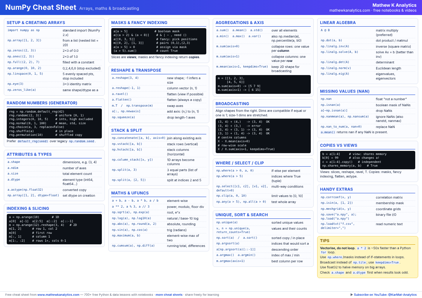This screenshot has height=298, width=422.
Task: Select the 'RESHAPE & TRANSPOSE' heading
Action: point(136,70)
